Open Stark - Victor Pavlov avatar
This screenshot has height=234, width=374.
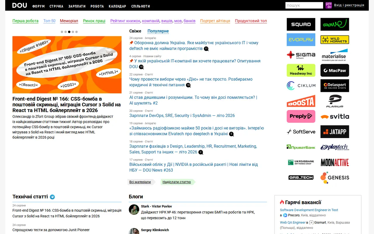point(134,209)
